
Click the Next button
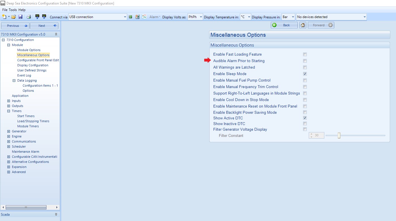[44, 26]
